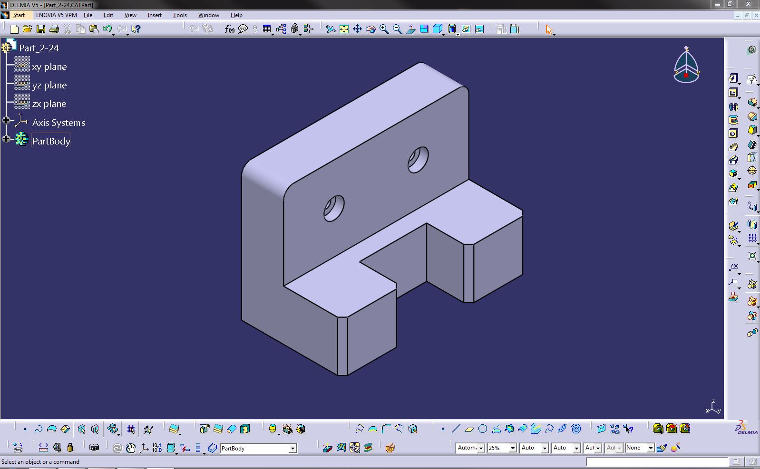The image size is (760, 469).
Task: Click the Text with Leader ABC icon
Action: click(x=734, y=268)
